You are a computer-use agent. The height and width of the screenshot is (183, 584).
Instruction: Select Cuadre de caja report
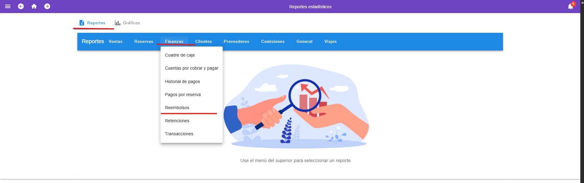180,55
